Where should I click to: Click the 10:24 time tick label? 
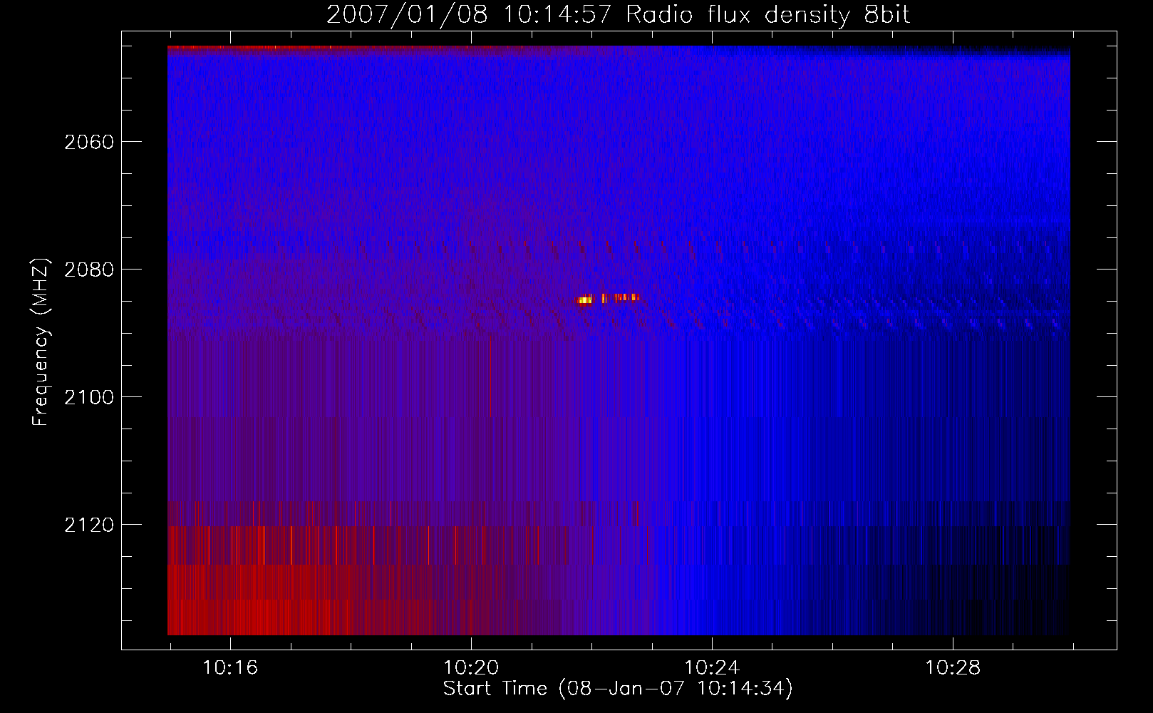[x=712, y=667]
